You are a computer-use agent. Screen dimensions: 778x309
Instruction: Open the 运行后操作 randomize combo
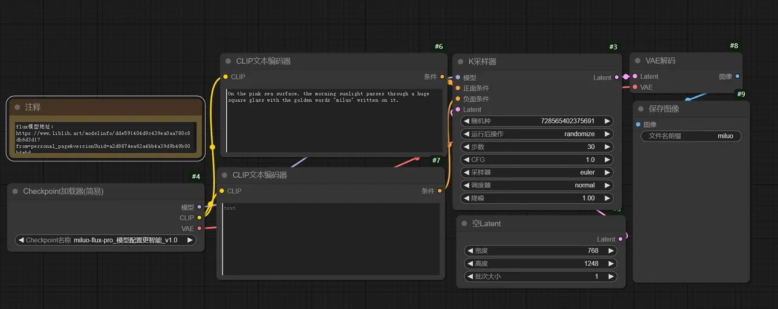coord(537,134)
